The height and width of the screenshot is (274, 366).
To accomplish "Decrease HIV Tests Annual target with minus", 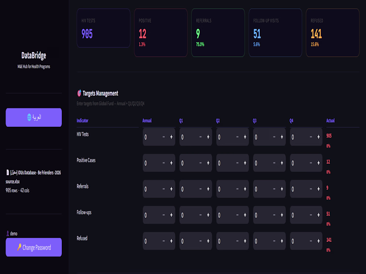I will click(x=164, y=137).
